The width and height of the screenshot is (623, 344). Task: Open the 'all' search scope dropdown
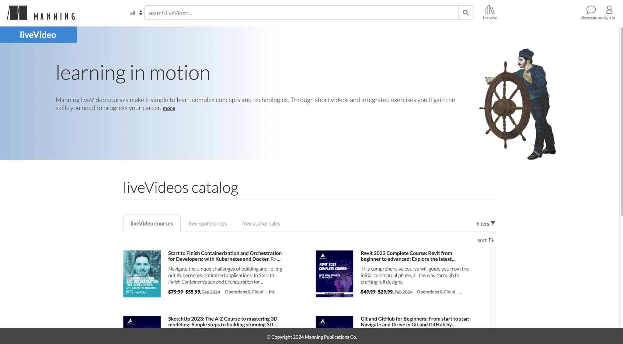pos(136,13)
